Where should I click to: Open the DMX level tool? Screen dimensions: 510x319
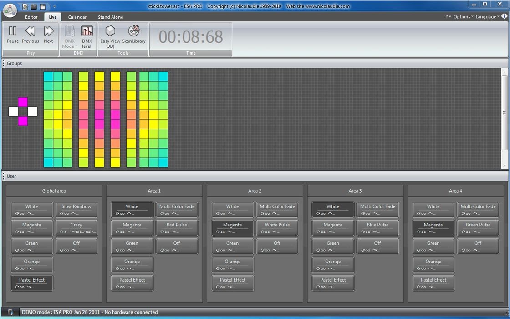(87, 36)
